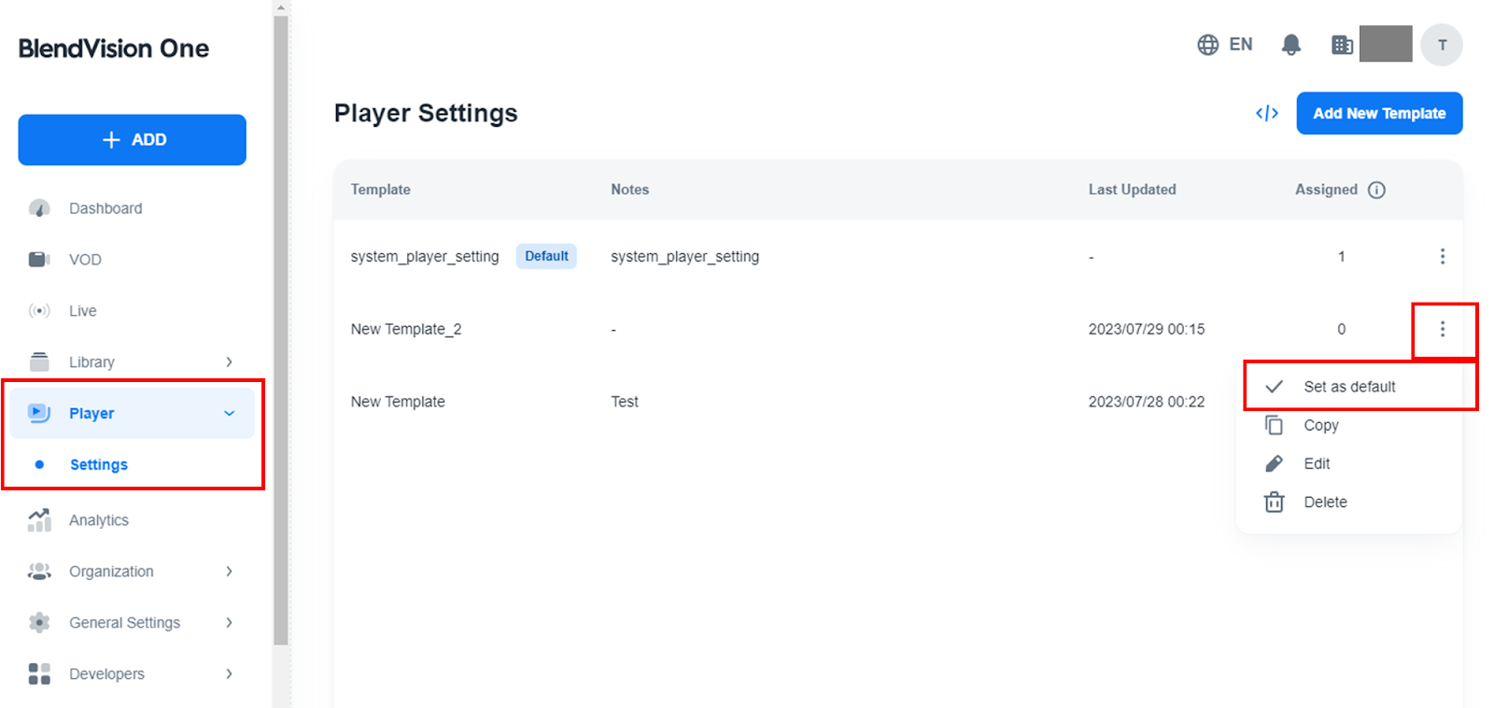
Task: Collapse the Player section
Action: (229, 414)
